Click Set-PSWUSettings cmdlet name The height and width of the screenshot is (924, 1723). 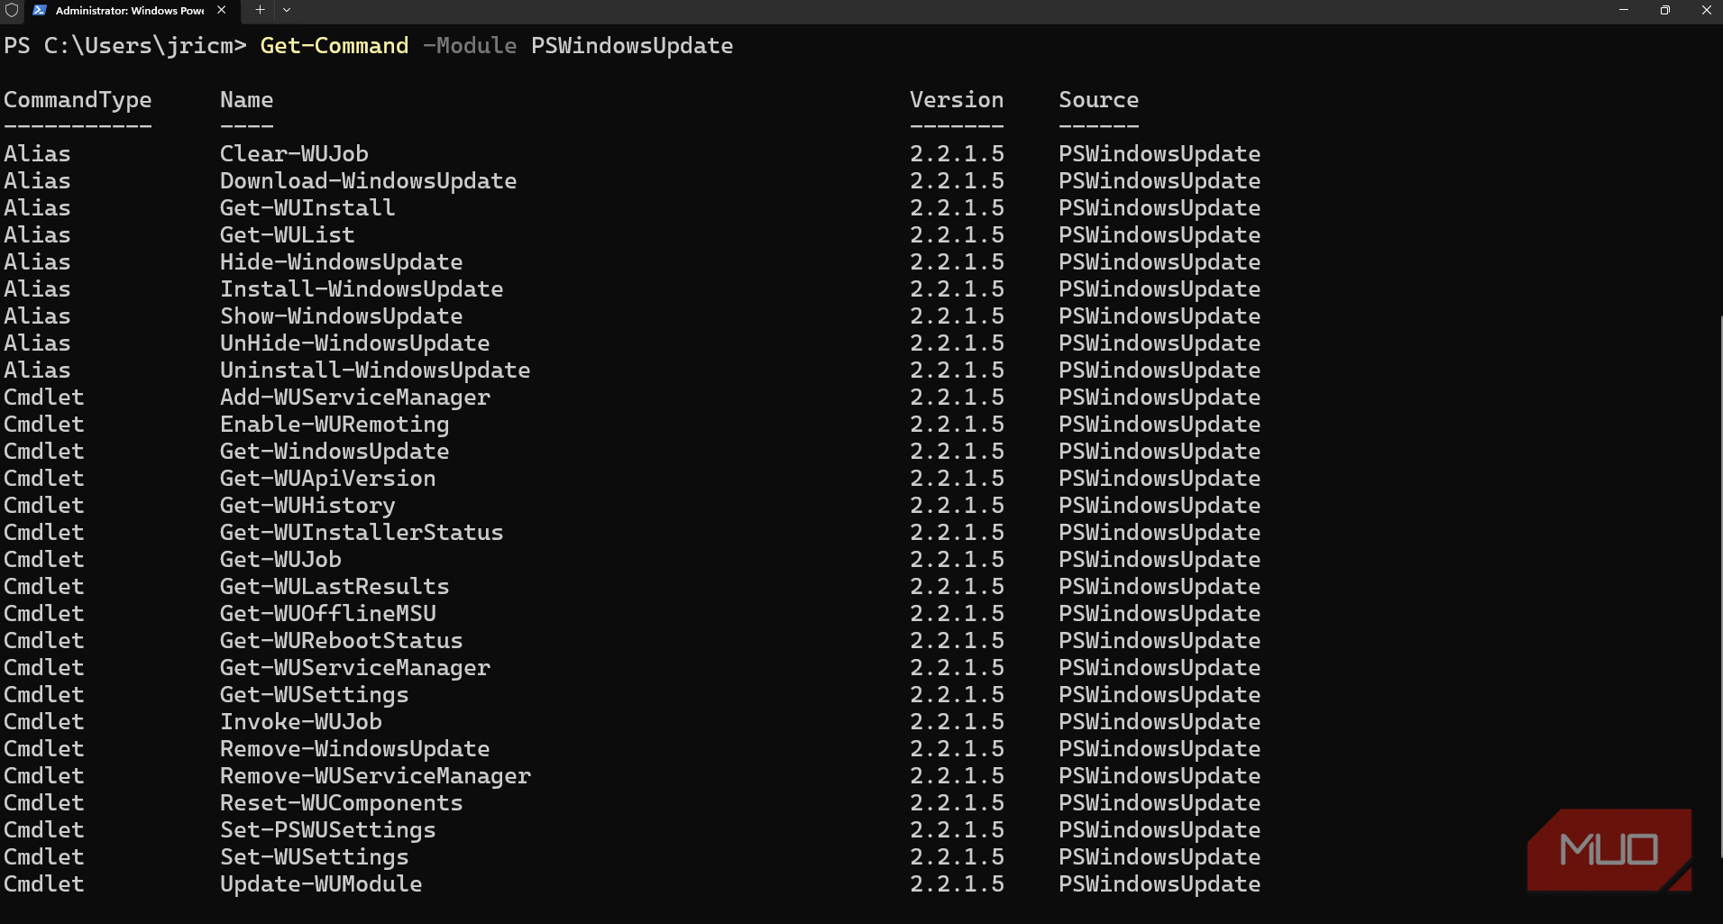[x=327, y=830]
